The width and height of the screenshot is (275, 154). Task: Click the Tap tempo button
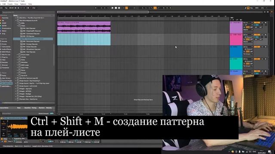[x=6, y=8]
